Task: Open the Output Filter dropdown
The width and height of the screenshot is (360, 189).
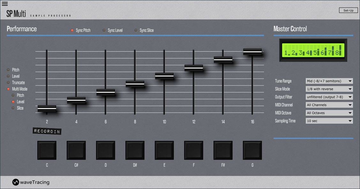Action: tap(329, 97)
